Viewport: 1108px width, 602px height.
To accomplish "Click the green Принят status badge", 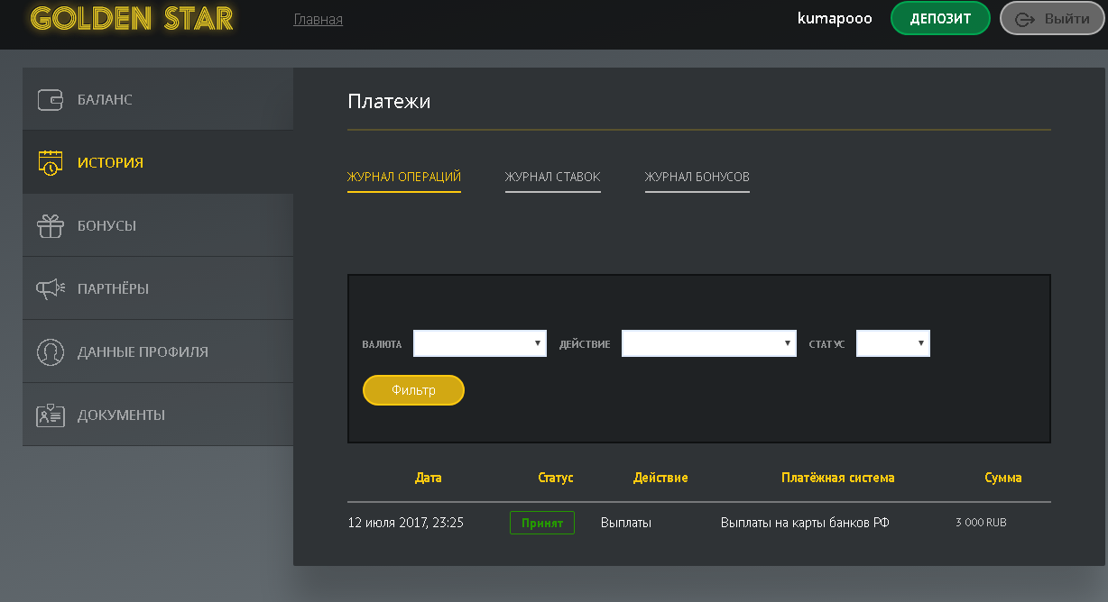I will coord(541,523).
